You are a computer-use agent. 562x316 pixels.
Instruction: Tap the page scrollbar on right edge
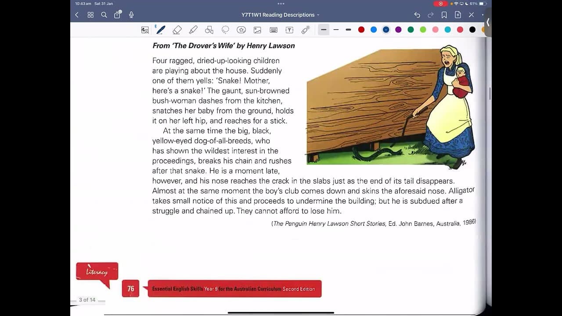tap(490, 93)
